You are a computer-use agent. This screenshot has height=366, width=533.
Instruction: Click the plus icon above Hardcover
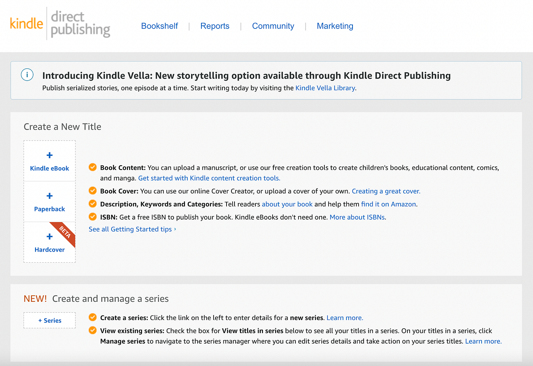coord(49,236)
